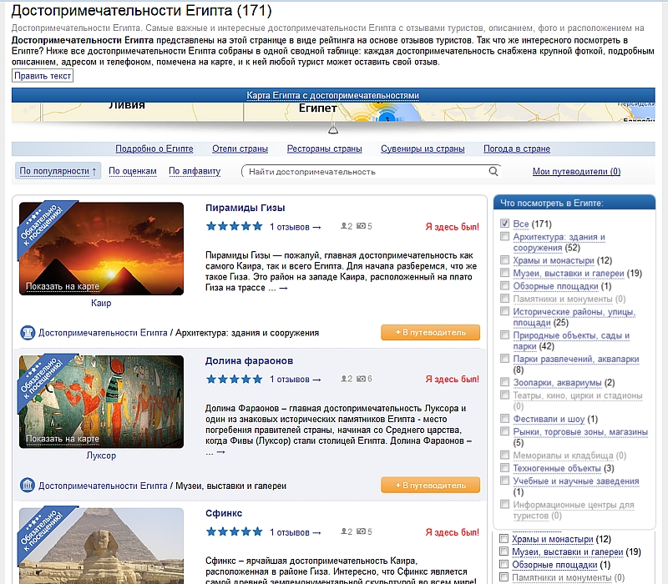Uncheck the "Все (171)" checkbox
Screen dimensions: 668x584
pos(505,224)
